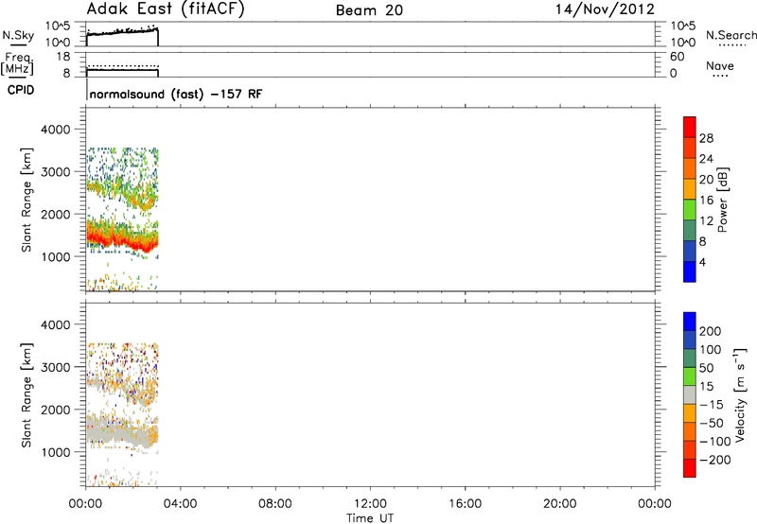757x524 pixels.
Task: Click the '1000' tick on velocity panel
Action: [x=56, y=452]
